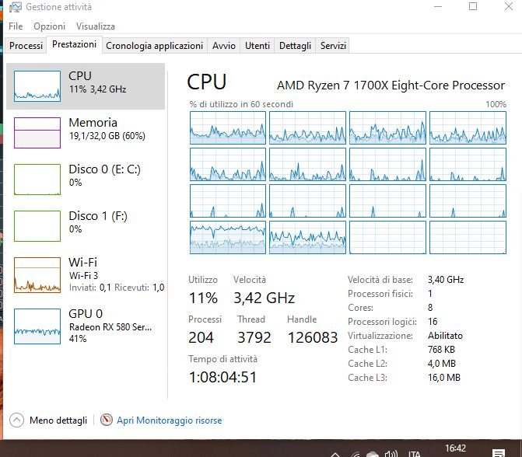Open the ITA language selector
The width and height of the screenshot is (522, 457).
(x=415, y=452)
